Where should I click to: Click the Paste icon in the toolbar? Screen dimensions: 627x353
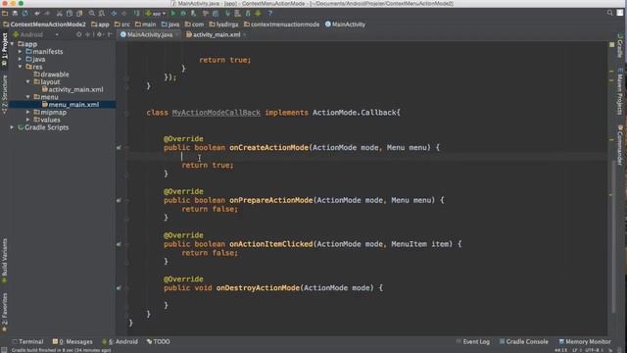tap(79, 13)
